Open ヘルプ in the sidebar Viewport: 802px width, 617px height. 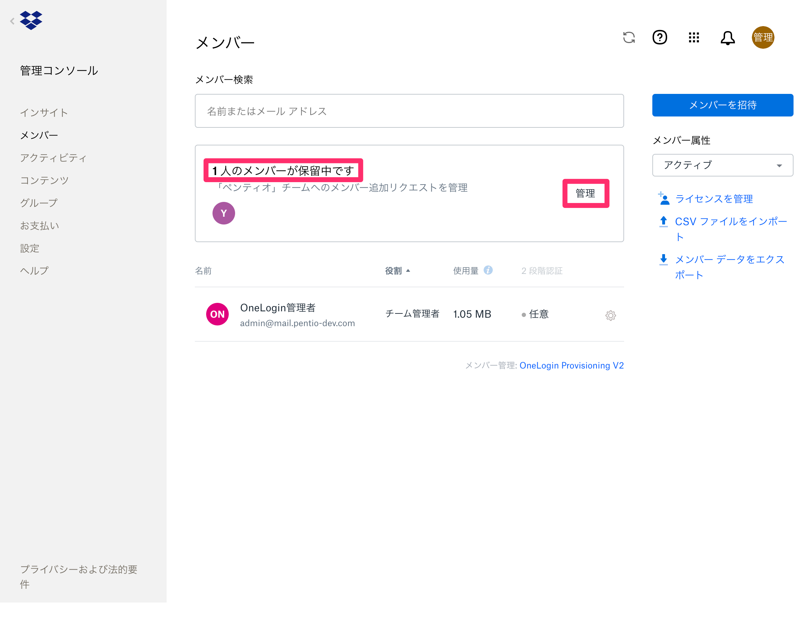(34, 271)
